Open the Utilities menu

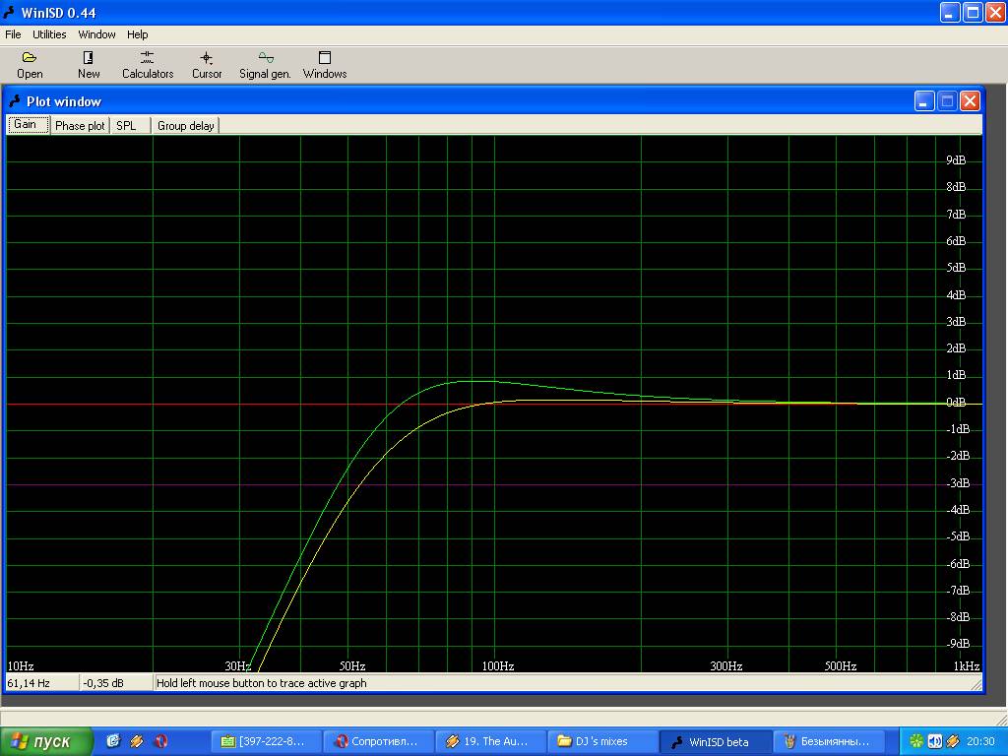pos(49,34)
